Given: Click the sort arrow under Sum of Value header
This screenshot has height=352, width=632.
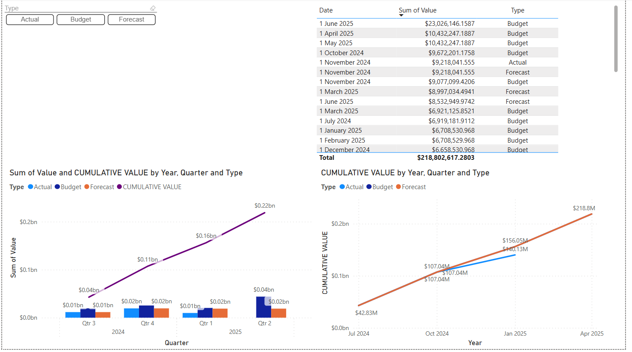Looking at the screenshot, I should (x=401, y=16).
